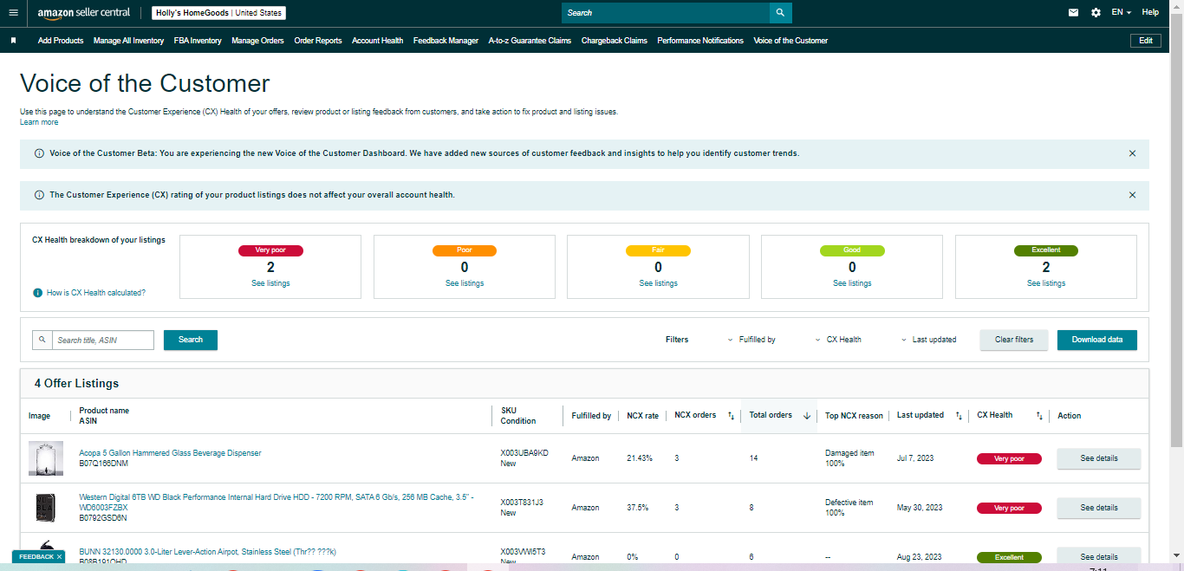The width and height of the screenshot is (1184, 571).
Task: Select Voice of the Customer nav item
Action: point(790,41)
